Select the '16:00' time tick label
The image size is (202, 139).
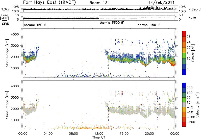[124, 134]
